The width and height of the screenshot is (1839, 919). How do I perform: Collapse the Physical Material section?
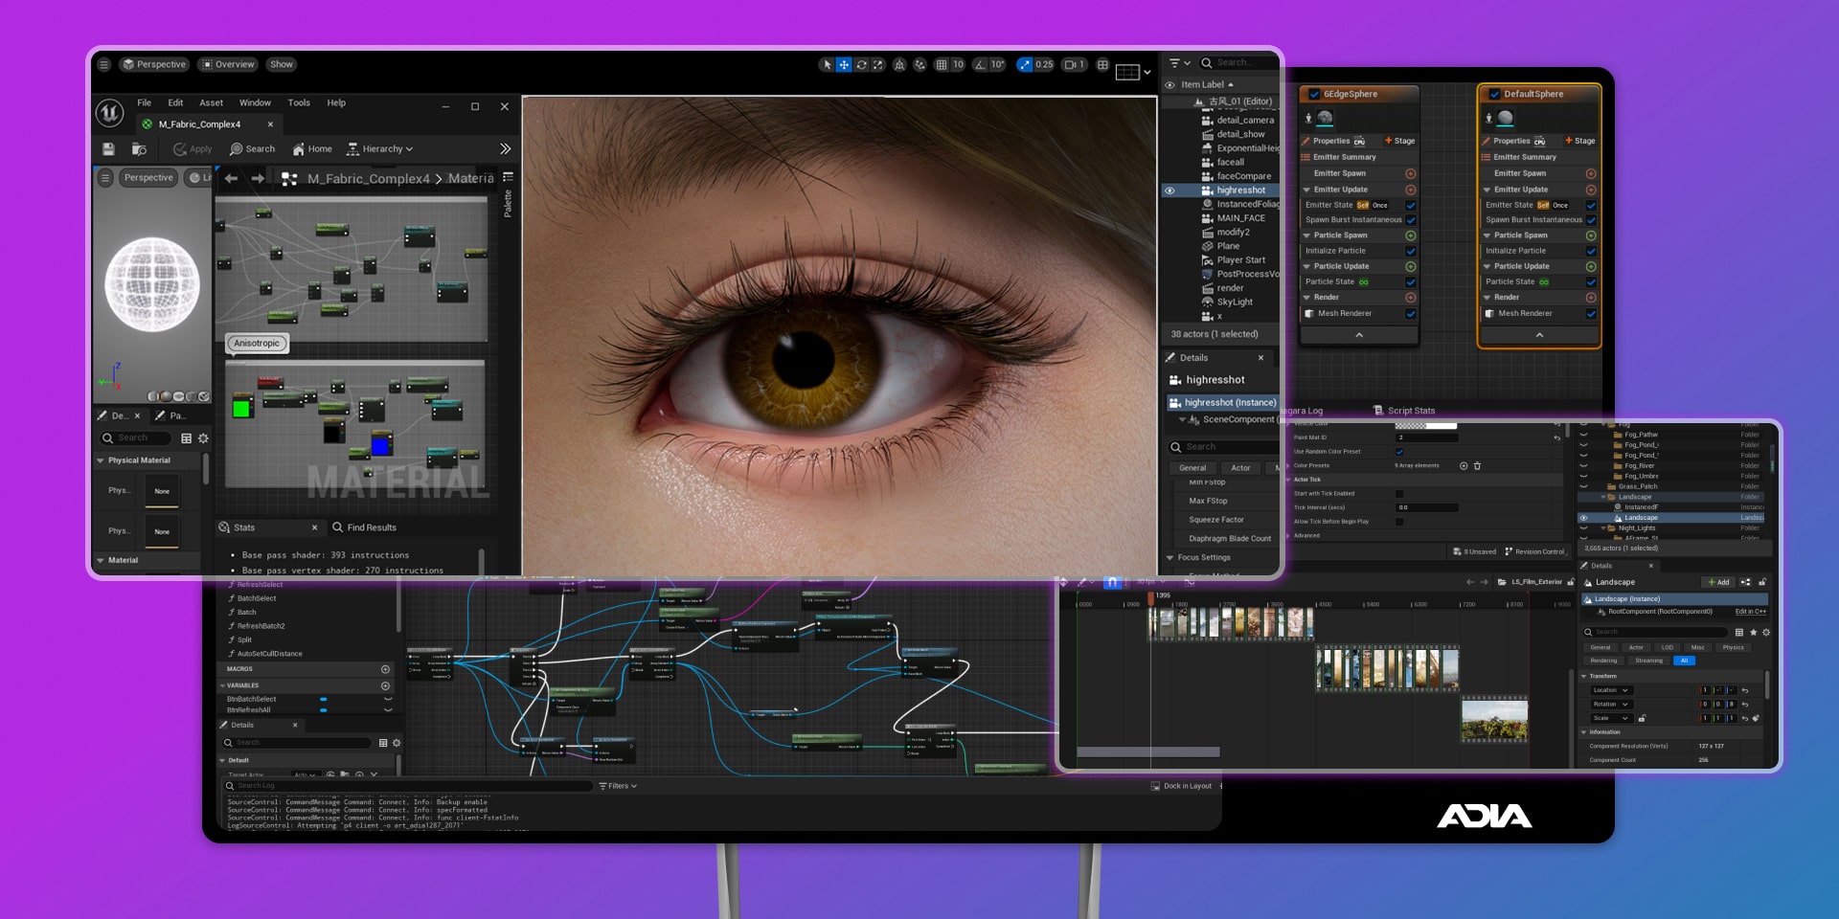point(101,460)
